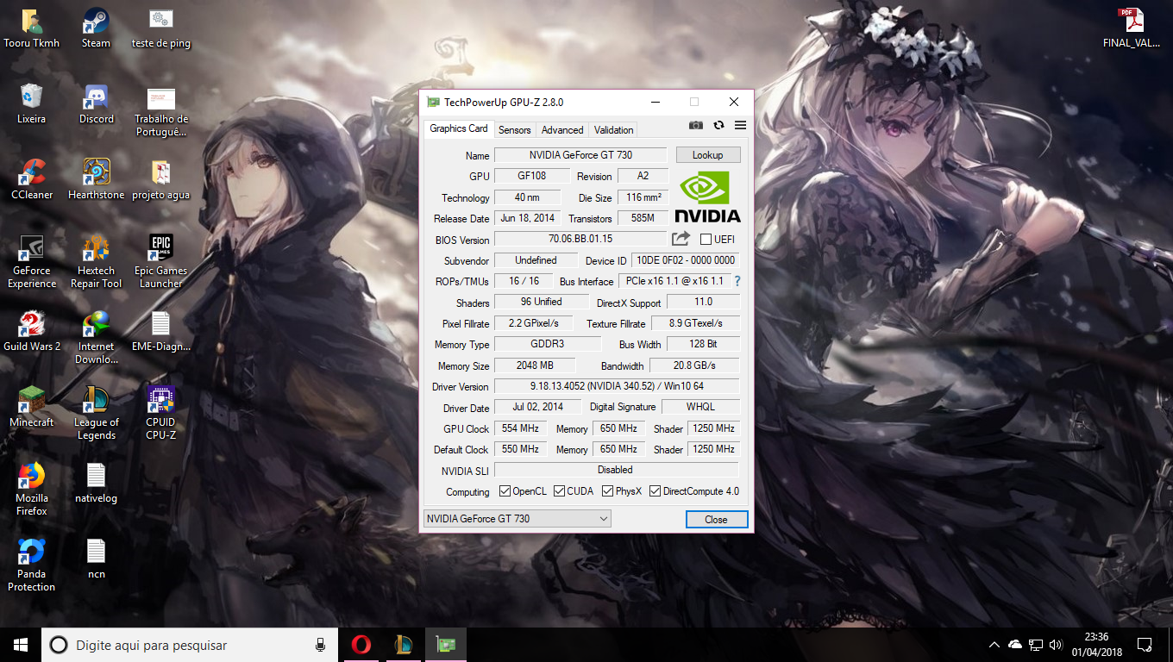1173x662 pixels.
Task: Click the NVIDIA SLI Disabled field
Action: [617, 470]
